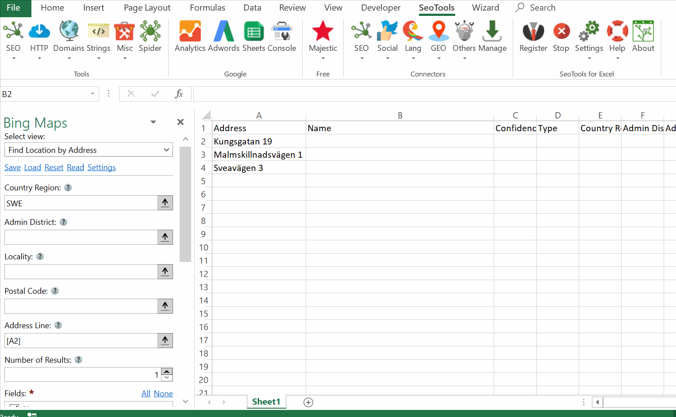Open the Domains globe tool
Viewport: 676px width, 417px height.
pos(69,40)
